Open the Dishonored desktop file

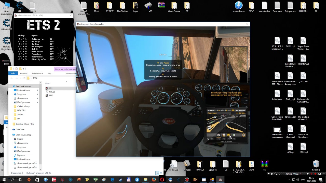coord(303,97)
